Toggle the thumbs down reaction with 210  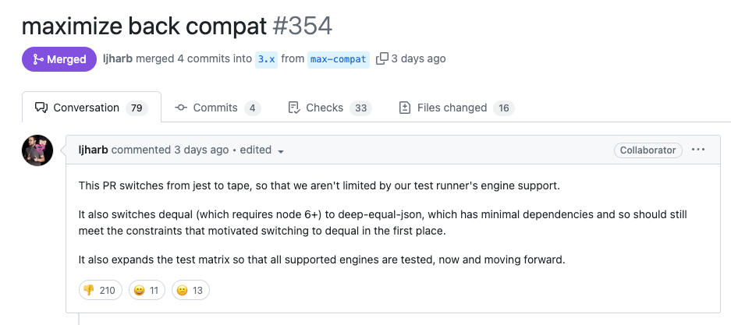(100, 291)
